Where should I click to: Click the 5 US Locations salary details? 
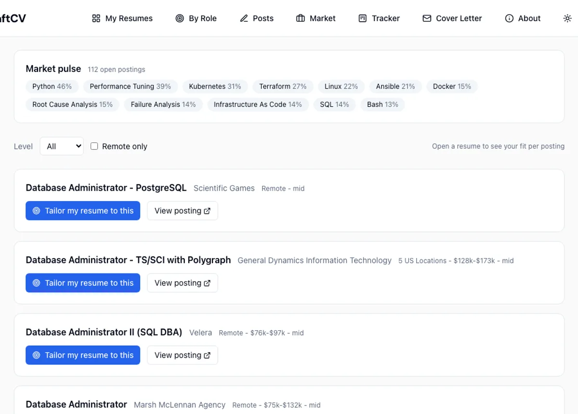[x=456, y=261]
